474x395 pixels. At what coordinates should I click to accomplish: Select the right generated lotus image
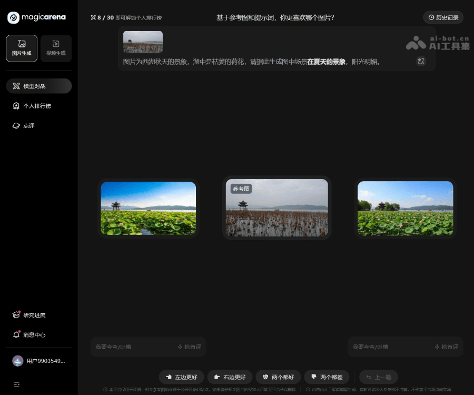(405, 208)
